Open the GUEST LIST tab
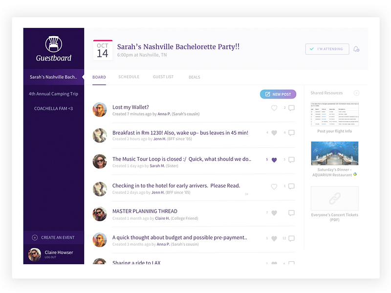Screen dimensions: 391x293 point(163,77)
